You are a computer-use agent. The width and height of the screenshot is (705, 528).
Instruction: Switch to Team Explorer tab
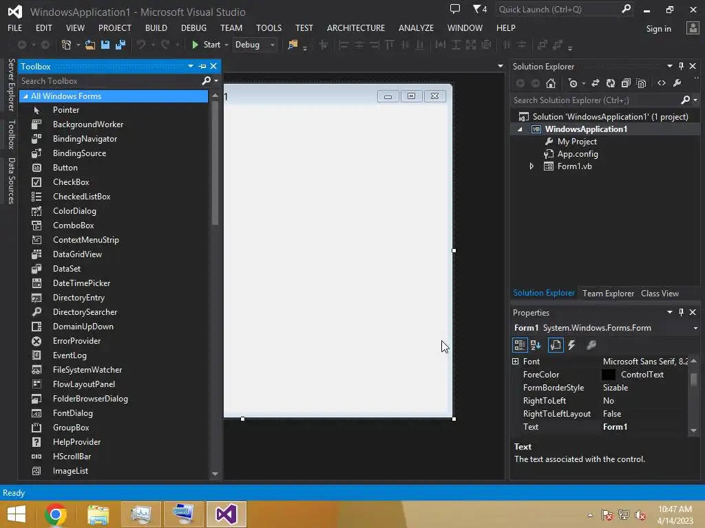(x=609, y=294)
